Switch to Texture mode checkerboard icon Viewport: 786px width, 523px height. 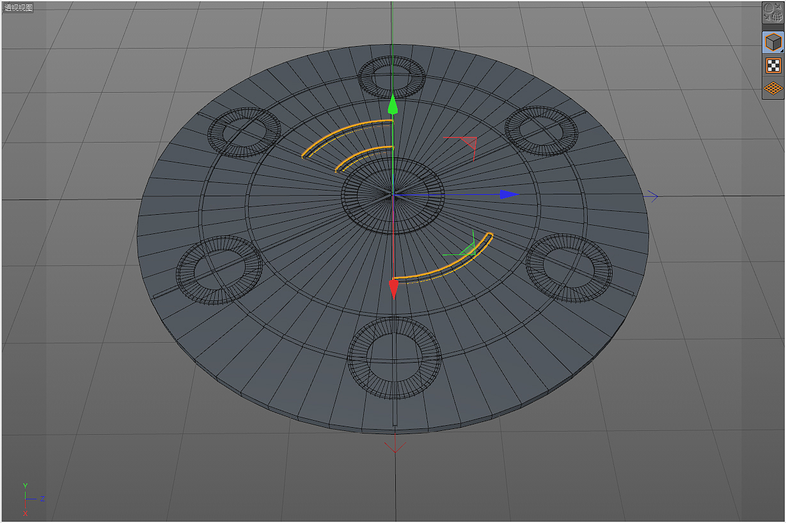[x=773, y=65]
